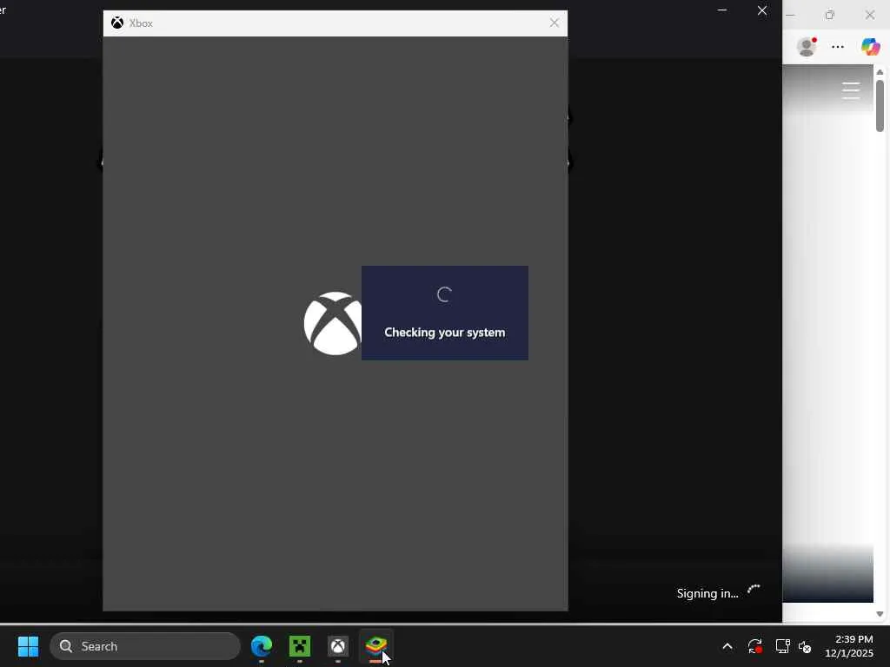Image resolution: width=890 pixels, height=667 pixels.
Task: Click the browser vertical scrollbar thumb
Action: click(x=880, y=106)
